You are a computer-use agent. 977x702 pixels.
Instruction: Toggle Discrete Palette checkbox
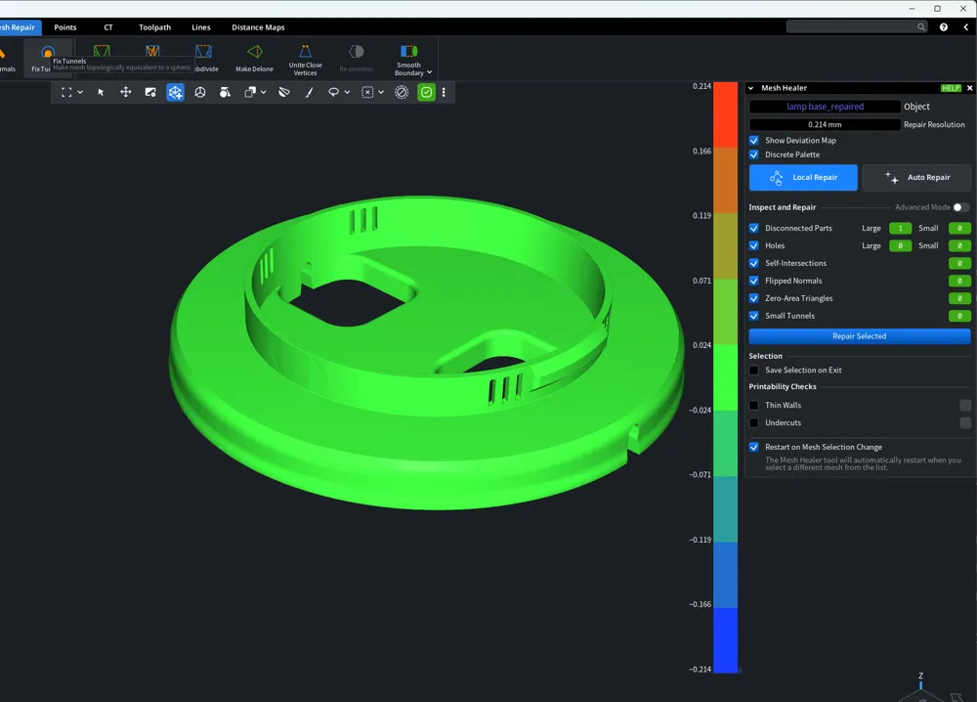[754, 154]
